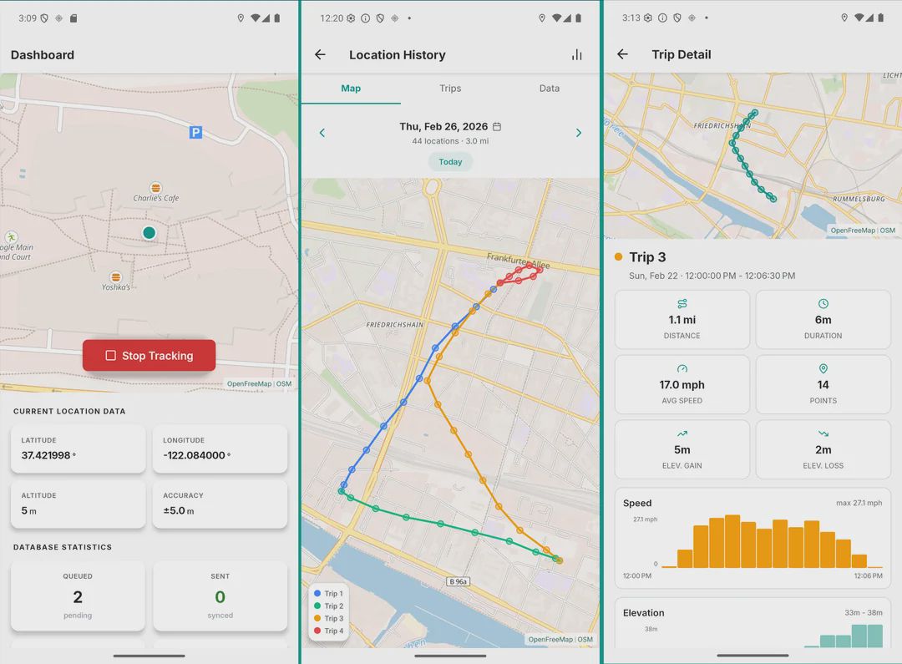Image resolution: width=902 pixels, height=664 pixels.
Task: Tap the calendar icon beside the date
Action: tap(497, 127)
